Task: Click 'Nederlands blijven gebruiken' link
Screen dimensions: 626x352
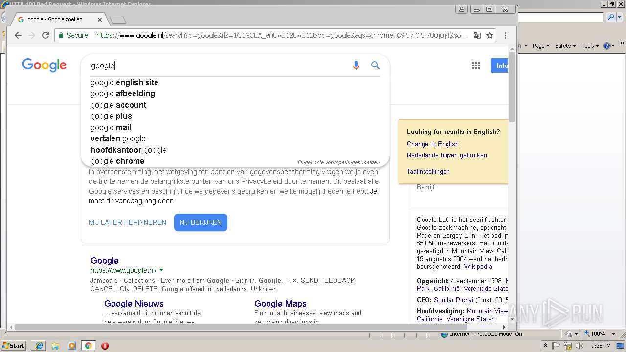Action: (x=447, y=155)
